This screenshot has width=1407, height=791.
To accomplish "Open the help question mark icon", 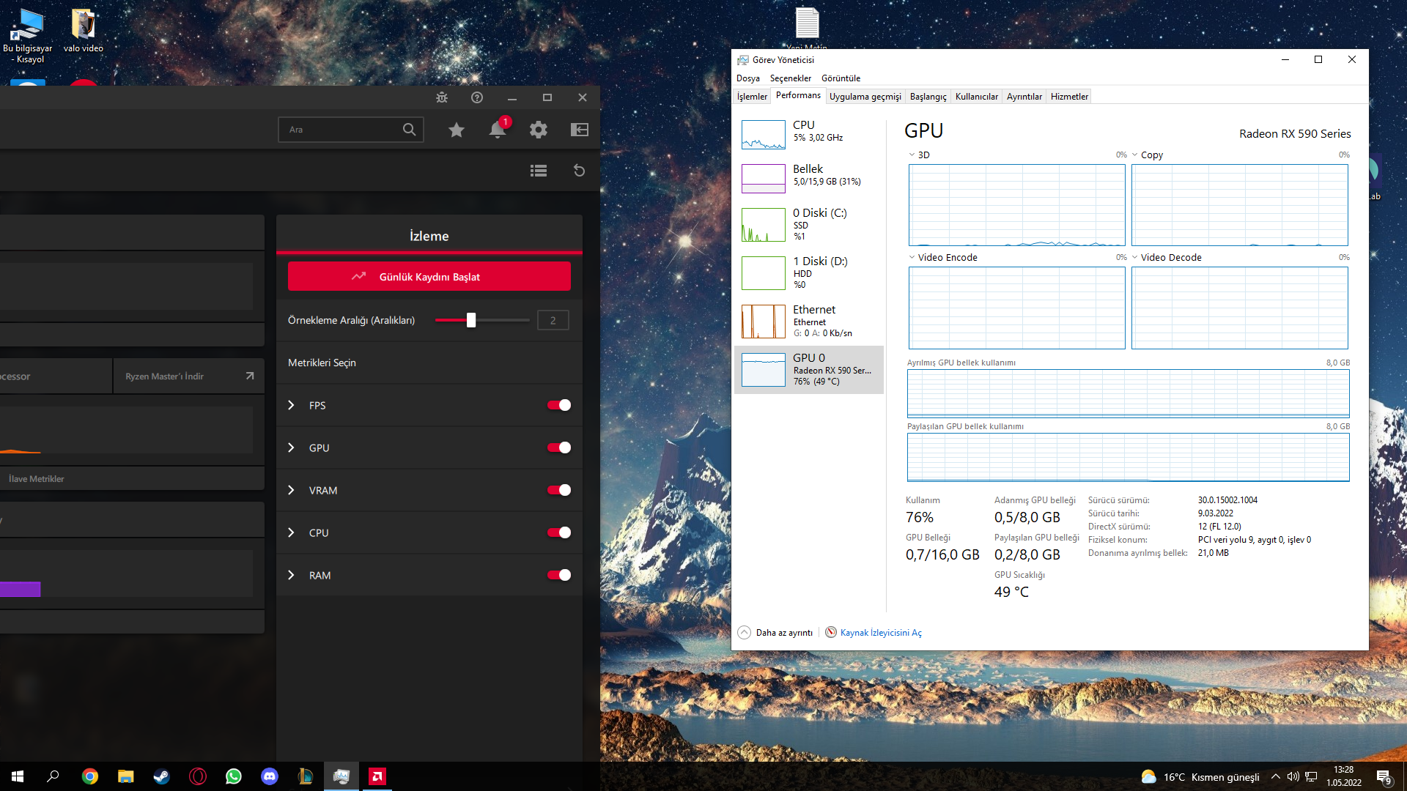I will pyautogui.click(x=477, y=97).
